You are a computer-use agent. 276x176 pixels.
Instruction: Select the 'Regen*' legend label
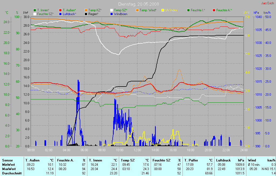93,14
